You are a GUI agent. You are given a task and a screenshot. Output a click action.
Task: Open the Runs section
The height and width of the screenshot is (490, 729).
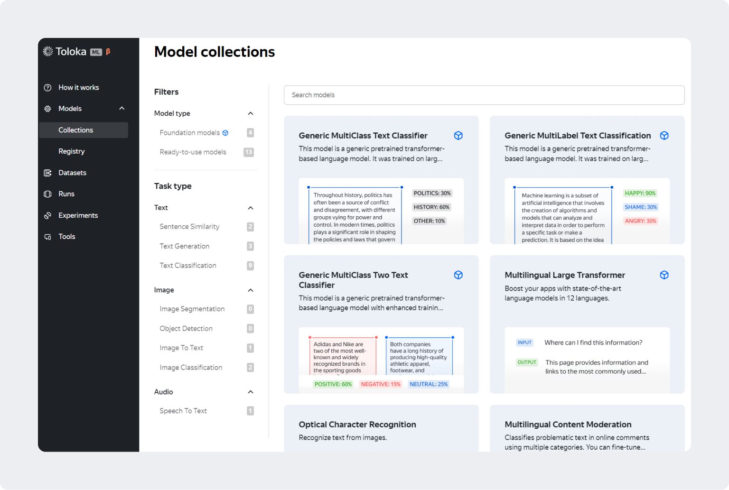[x=66, y=194]
